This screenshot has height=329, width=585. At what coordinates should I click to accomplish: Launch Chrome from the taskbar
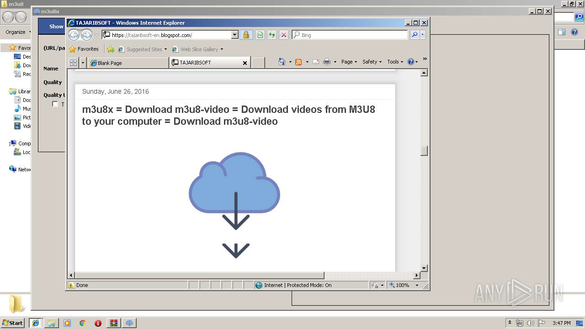[x=83, y=323]
